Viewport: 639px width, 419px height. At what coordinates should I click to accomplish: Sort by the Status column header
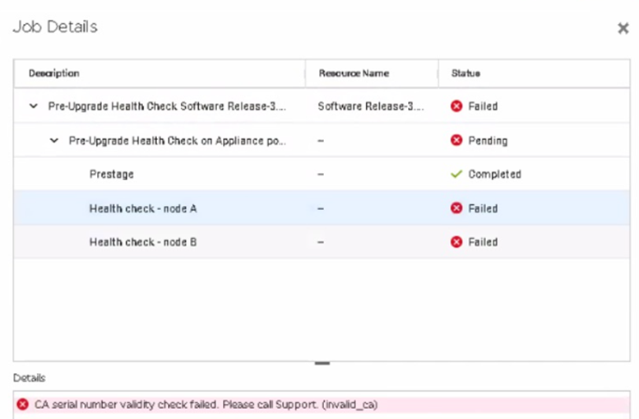pyautogui.click(x=465, y=73)
